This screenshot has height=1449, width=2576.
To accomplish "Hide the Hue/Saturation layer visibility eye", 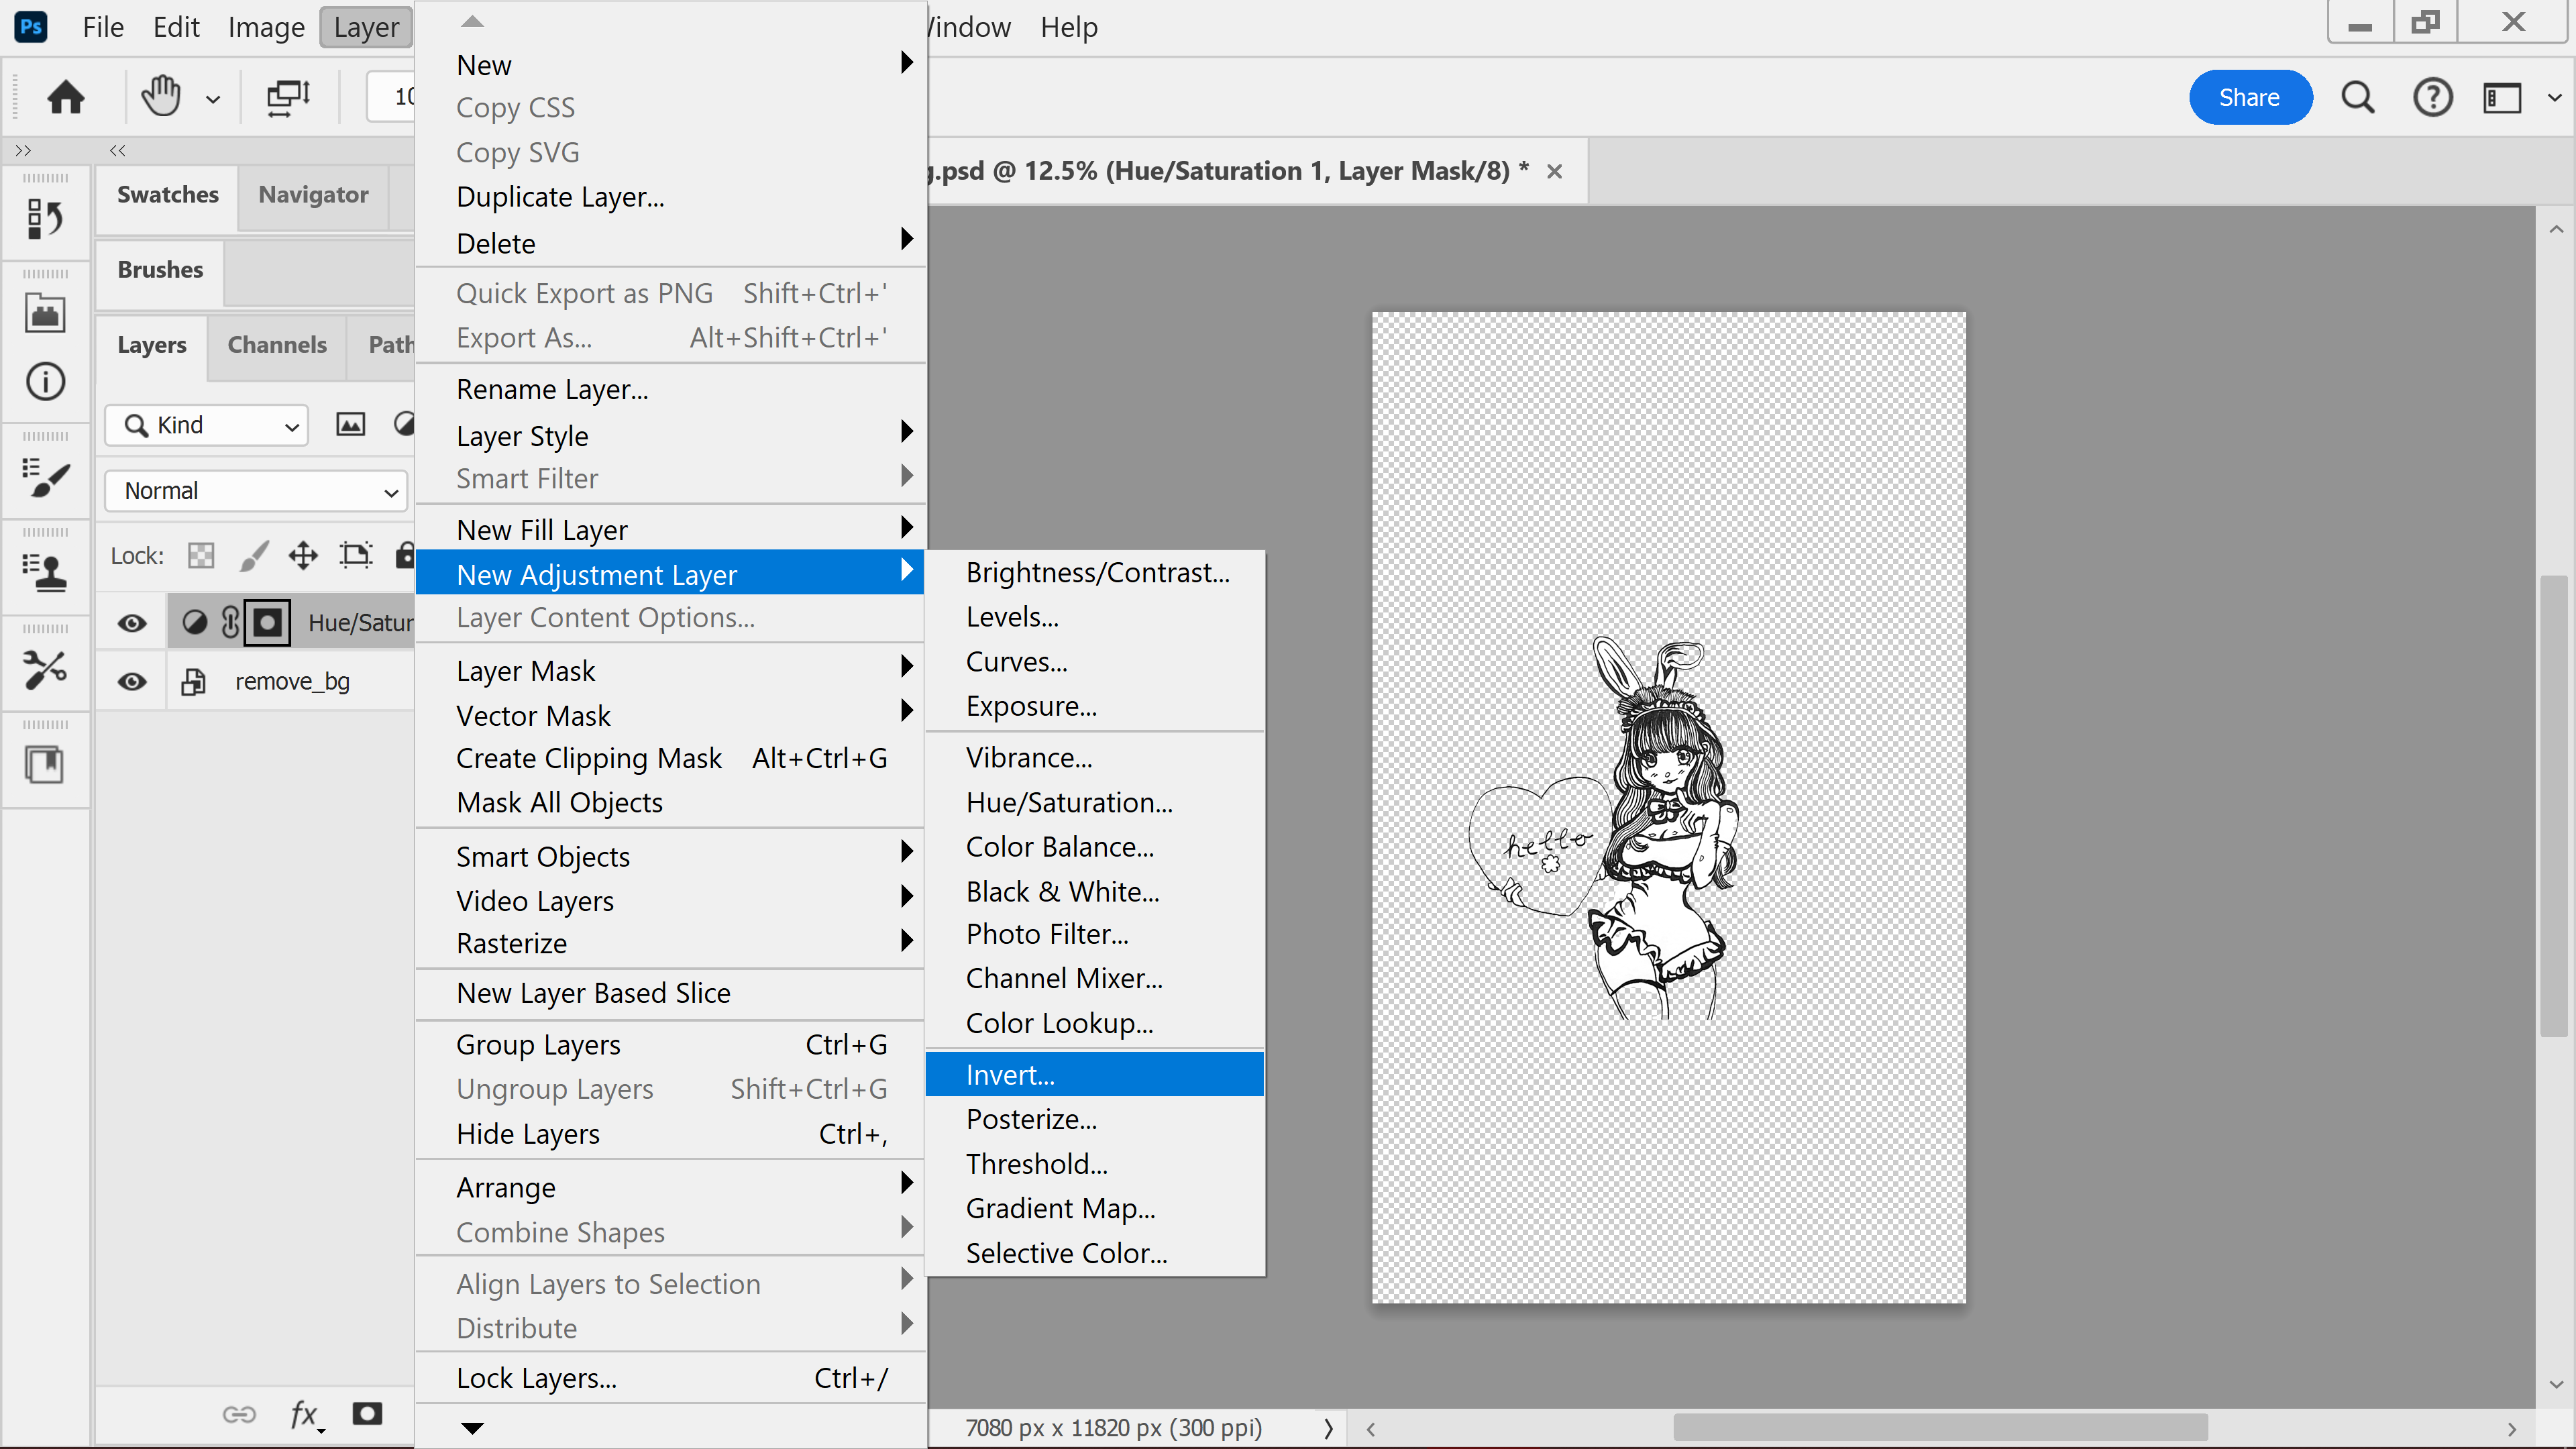I will (132, 623).
